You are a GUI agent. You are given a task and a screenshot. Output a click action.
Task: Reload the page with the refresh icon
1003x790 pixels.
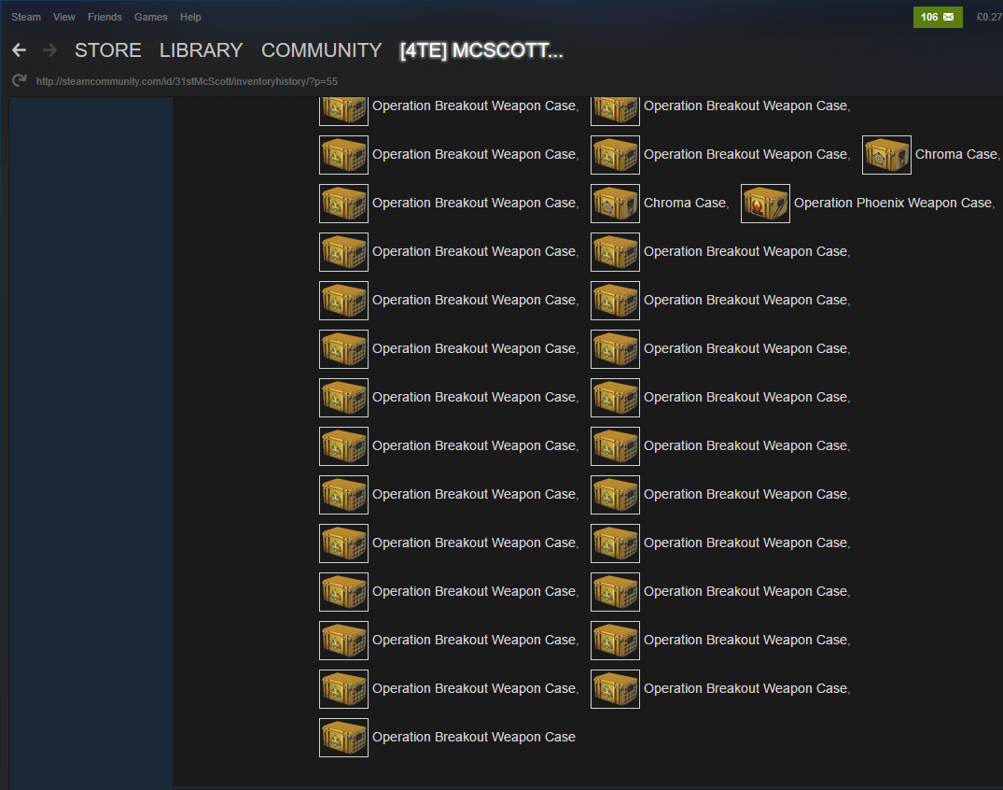coord(19,81)
